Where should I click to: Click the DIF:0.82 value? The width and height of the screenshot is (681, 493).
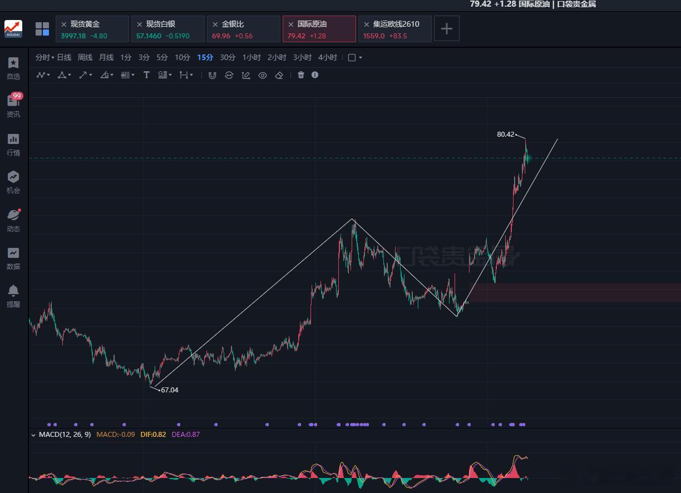click(153, 435)
